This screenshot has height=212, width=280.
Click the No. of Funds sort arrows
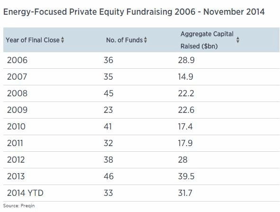pyautogui.click(x=145, y=40)
